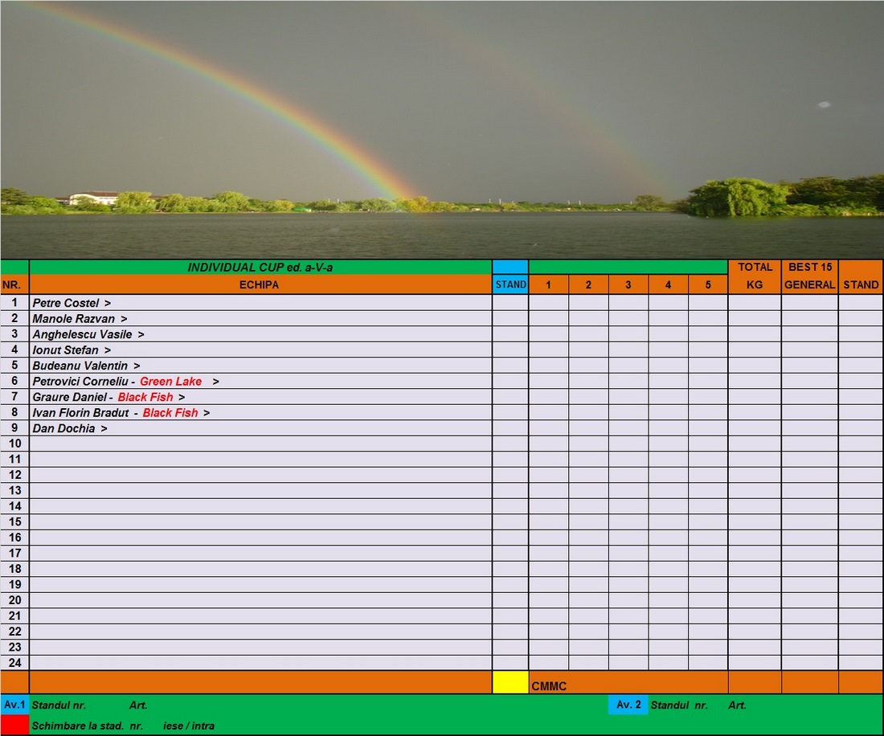The image size is (884, 736).
Task: Click the ECHIPA column header
Action: point(260,284)
